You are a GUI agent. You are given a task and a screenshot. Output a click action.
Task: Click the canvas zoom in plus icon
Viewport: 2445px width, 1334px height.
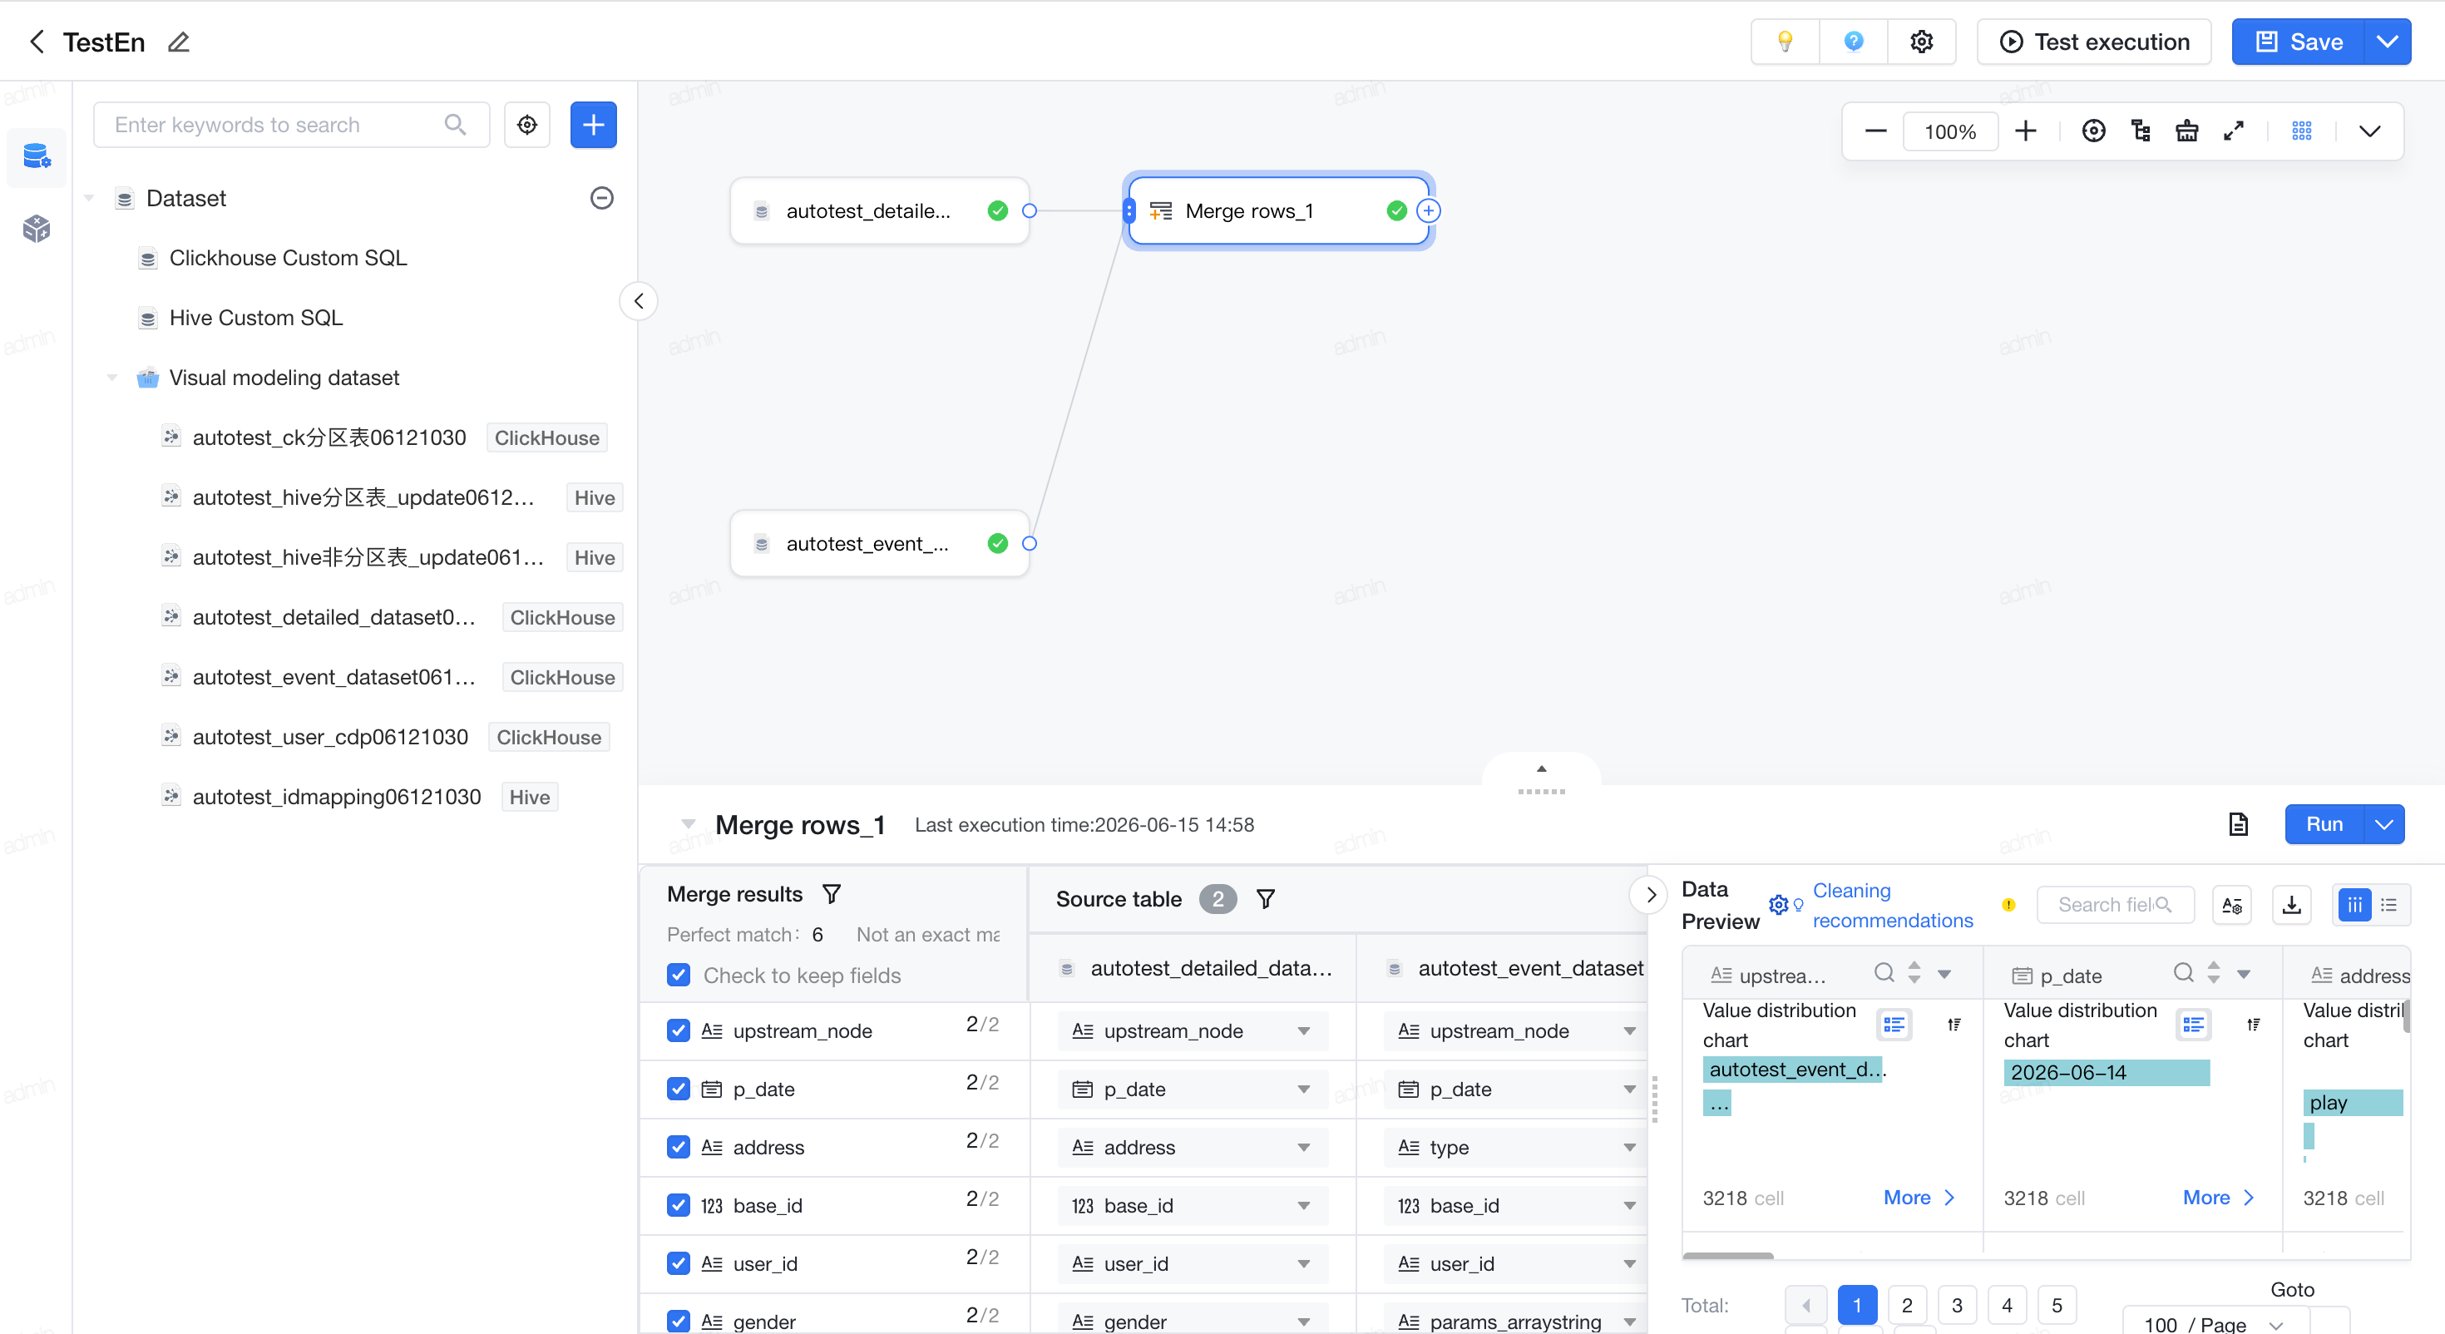2026,131
